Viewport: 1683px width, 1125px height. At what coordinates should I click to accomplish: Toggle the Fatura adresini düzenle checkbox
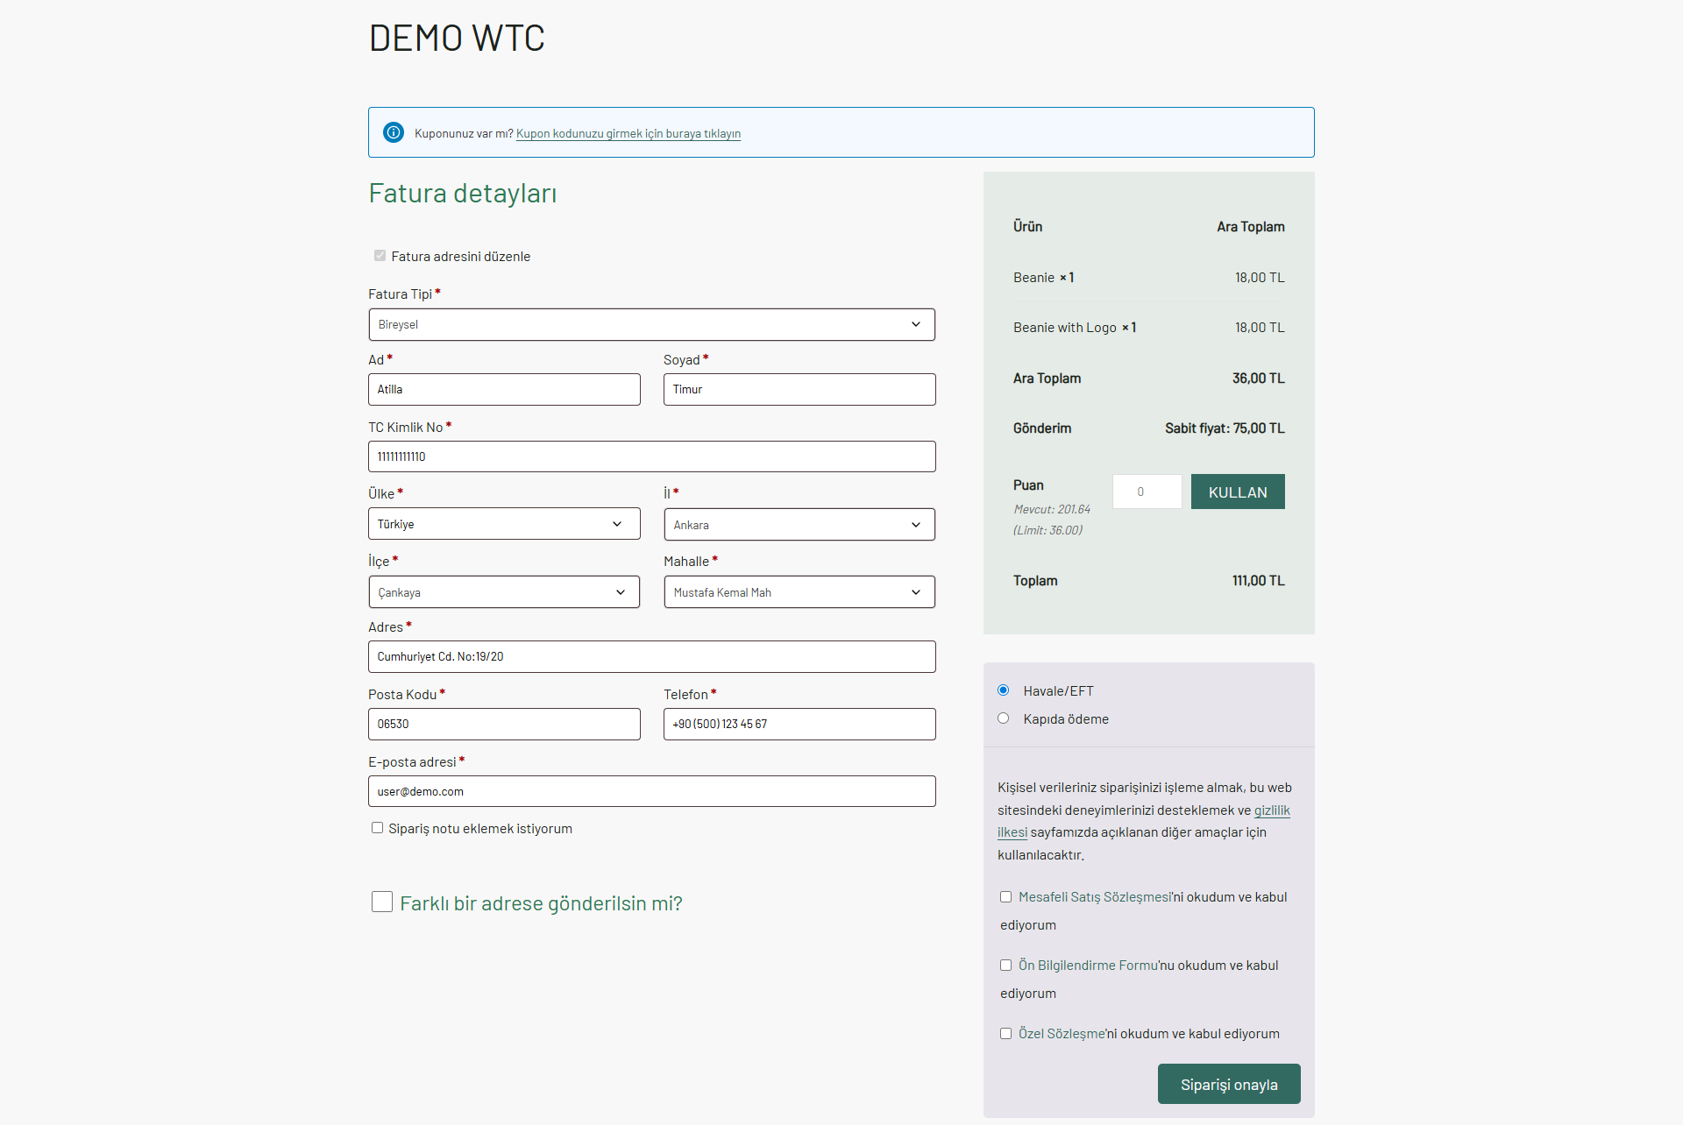[x=380, y=256]
